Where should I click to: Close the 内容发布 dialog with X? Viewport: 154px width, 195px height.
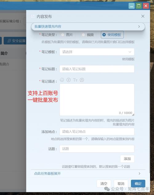pos(143,16)
